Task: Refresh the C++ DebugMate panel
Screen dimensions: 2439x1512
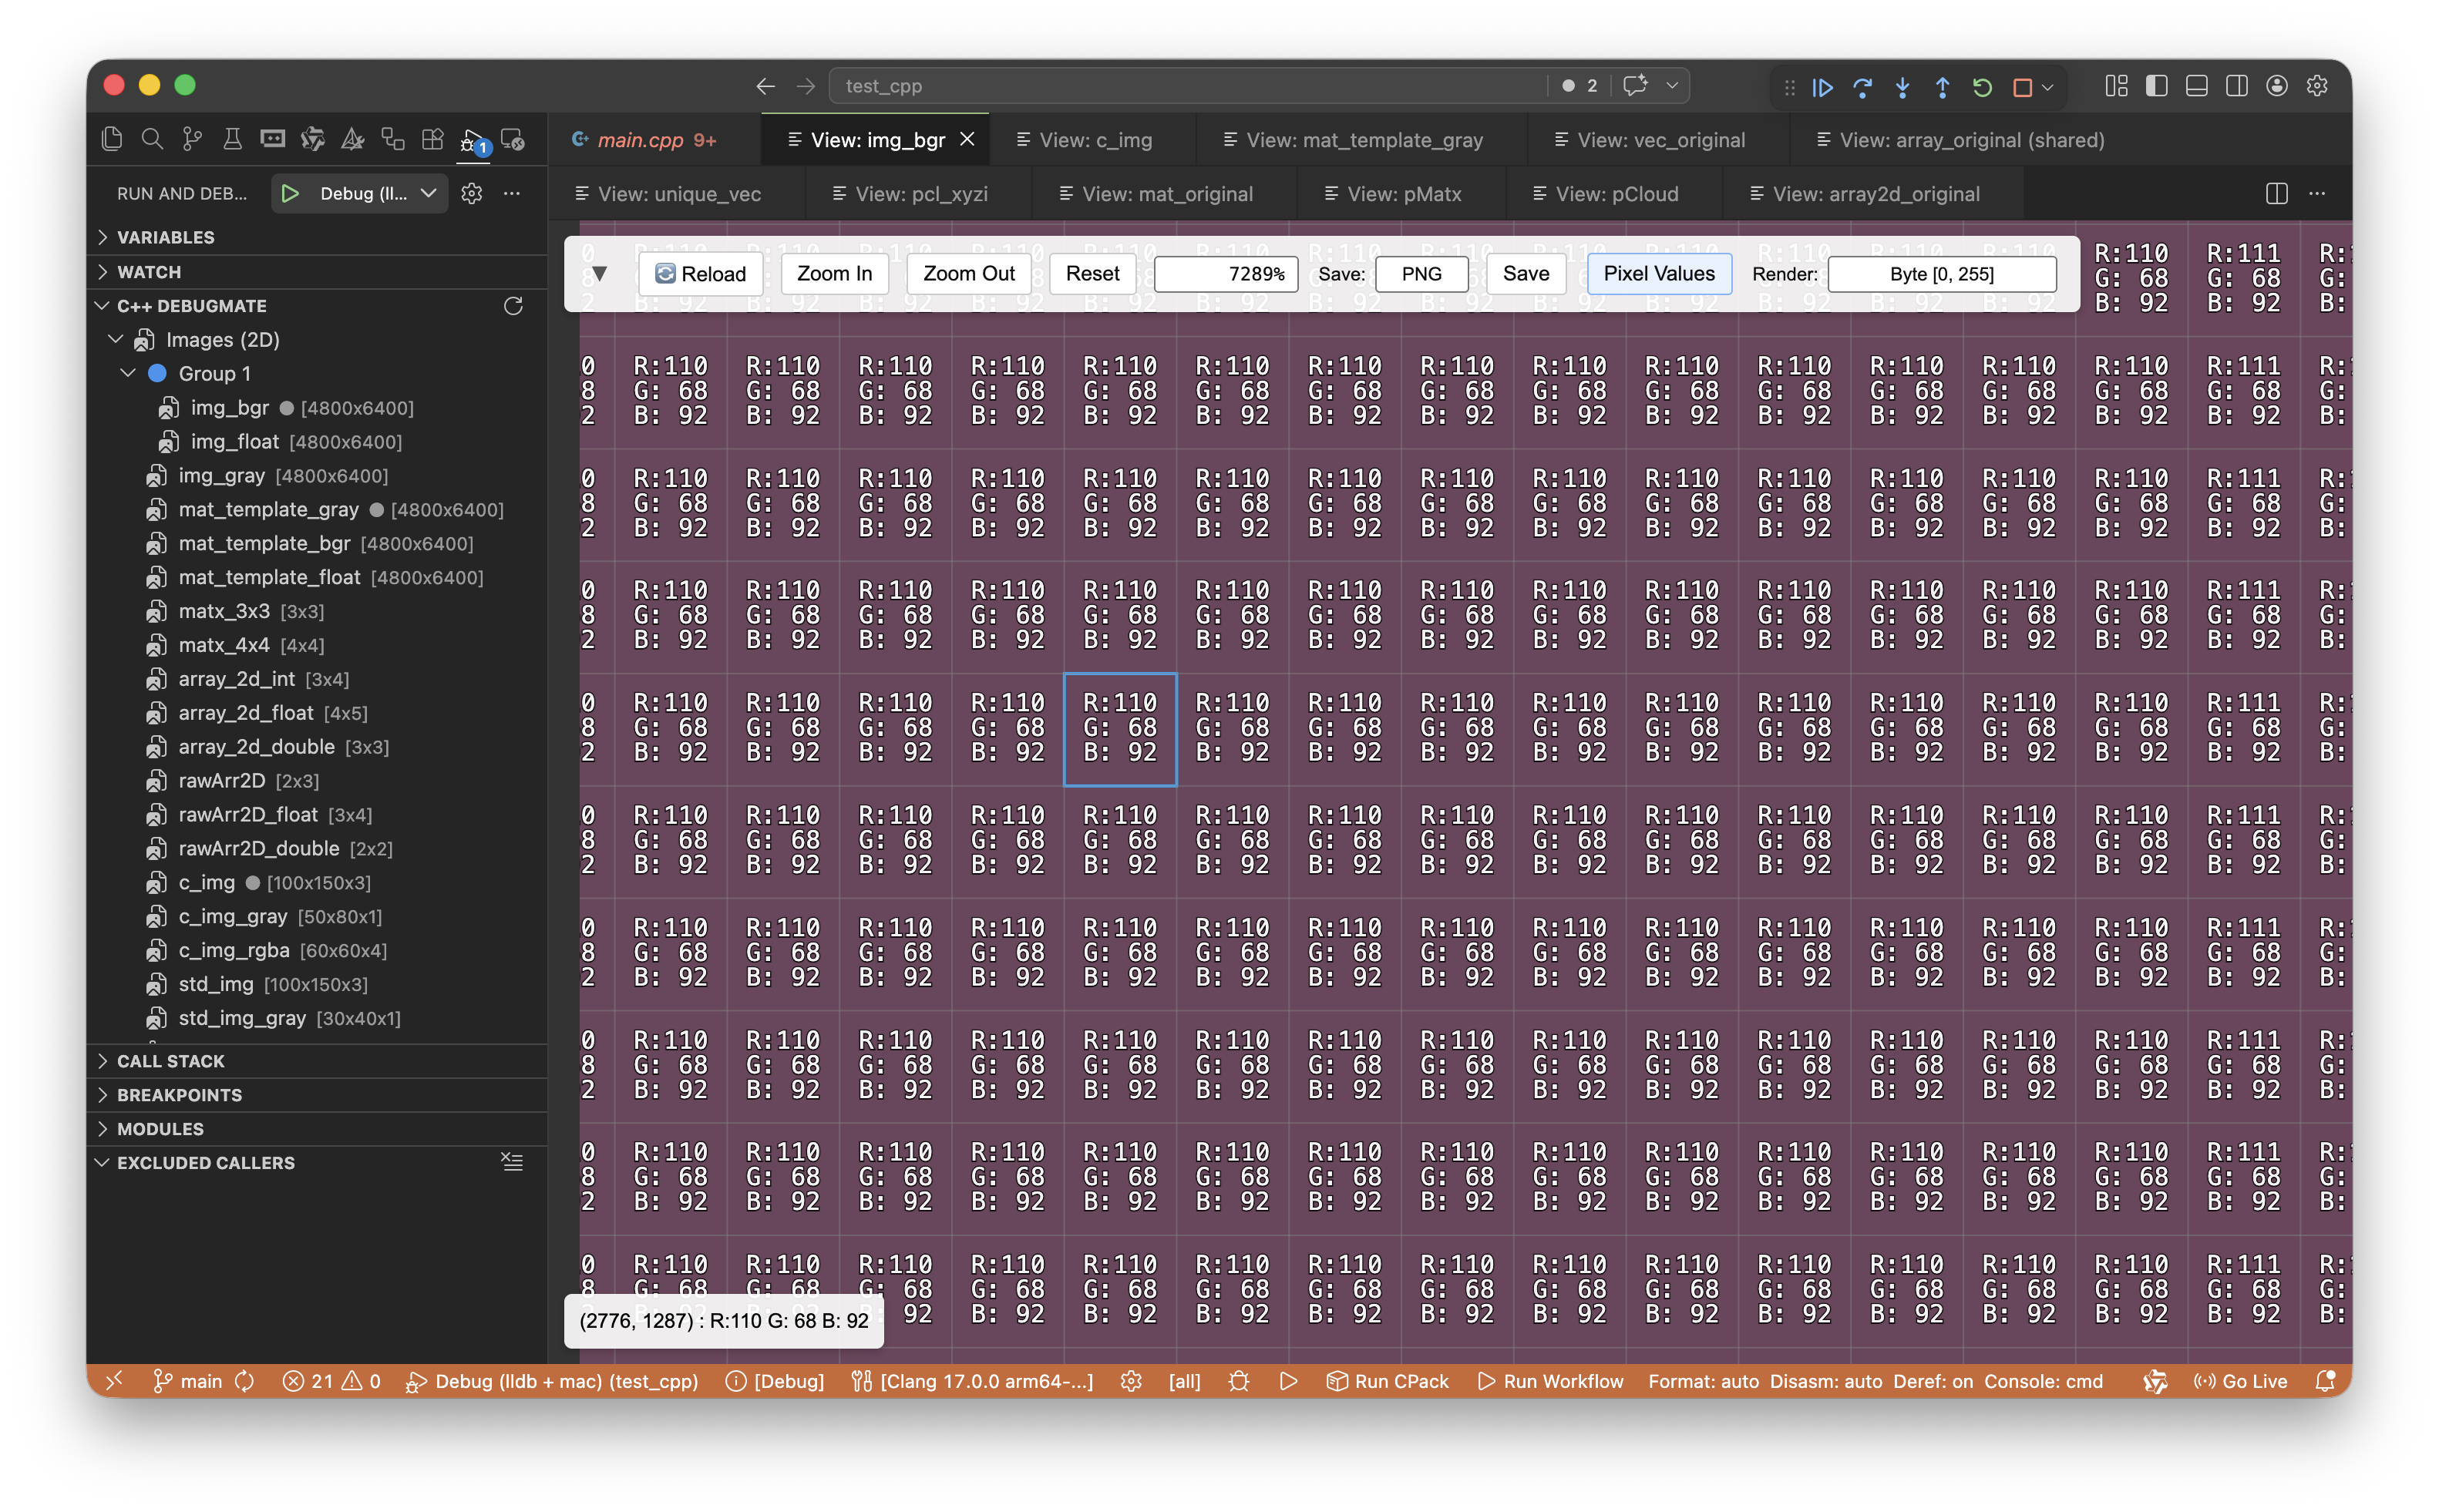Action: point(513,306)
